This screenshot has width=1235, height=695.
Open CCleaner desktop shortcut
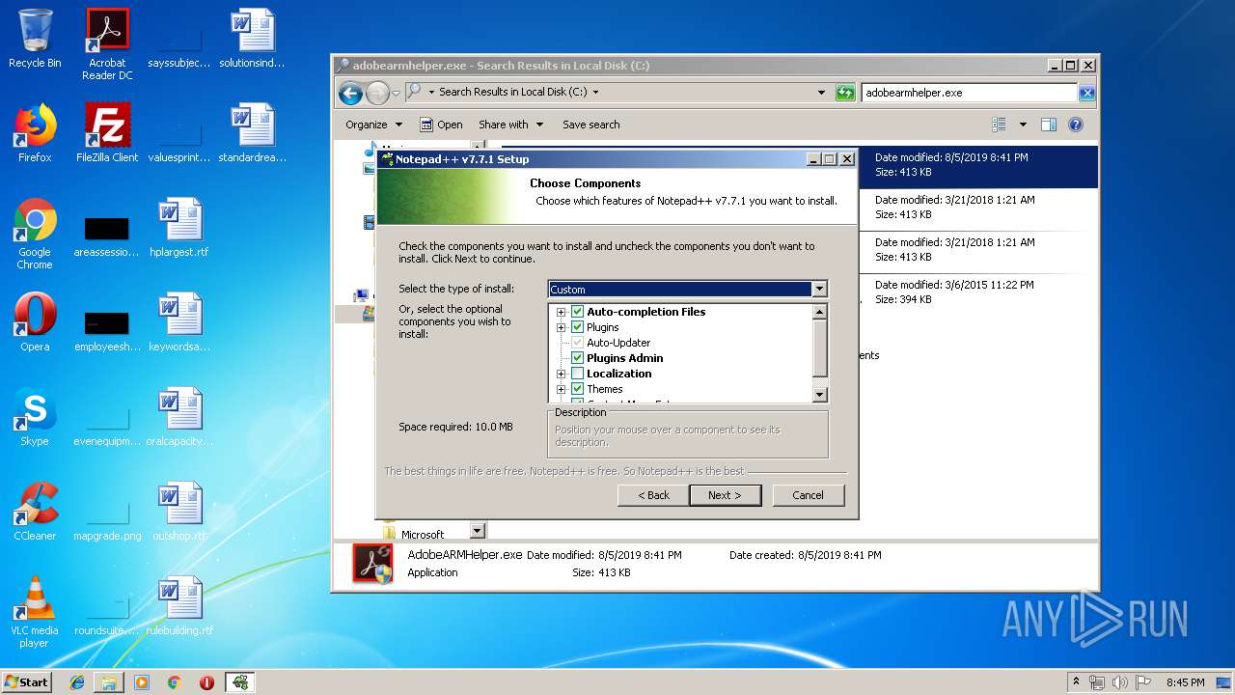(x=35, y=512)
